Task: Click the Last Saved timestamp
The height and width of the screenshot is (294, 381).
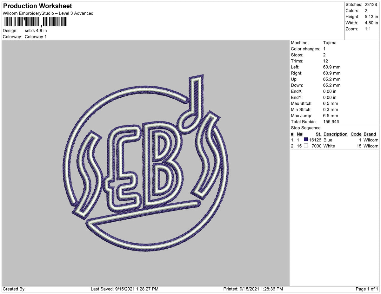Action: pos(124,289)
